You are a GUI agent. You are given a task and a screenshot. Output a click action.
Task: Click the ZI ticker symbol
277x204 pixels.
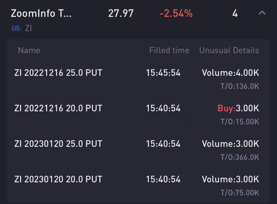point(28,28)
